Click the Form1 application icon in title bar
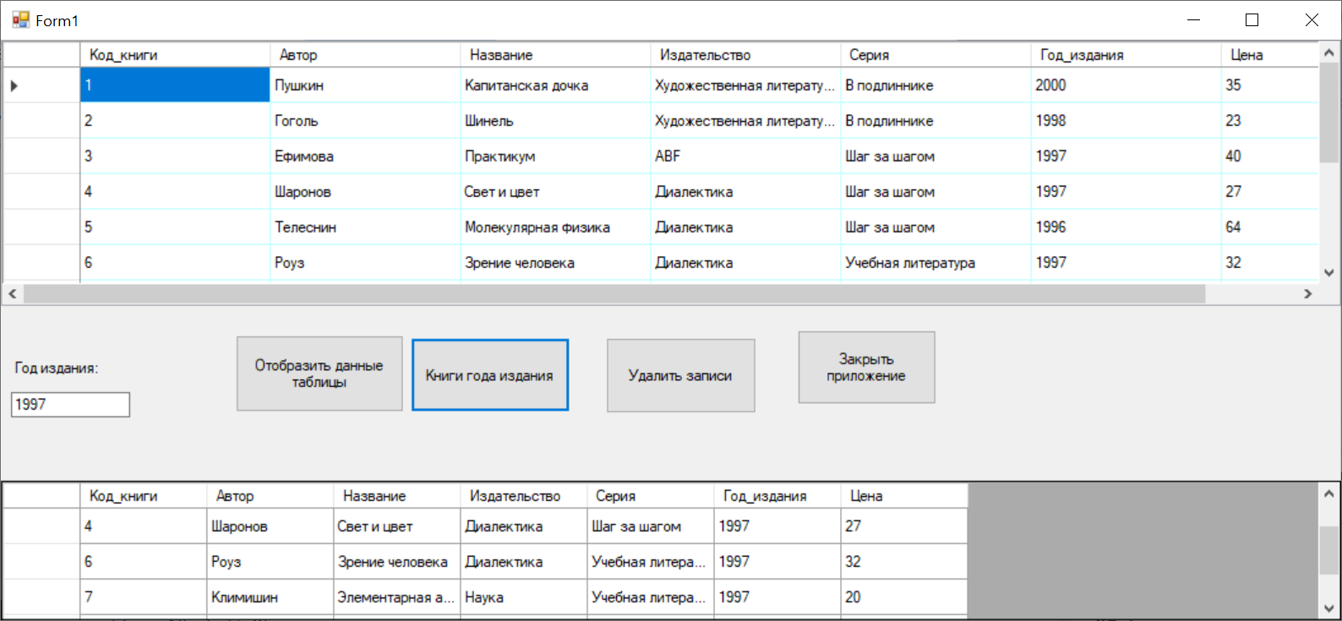 pyautogui.click(x=20, y=19)
